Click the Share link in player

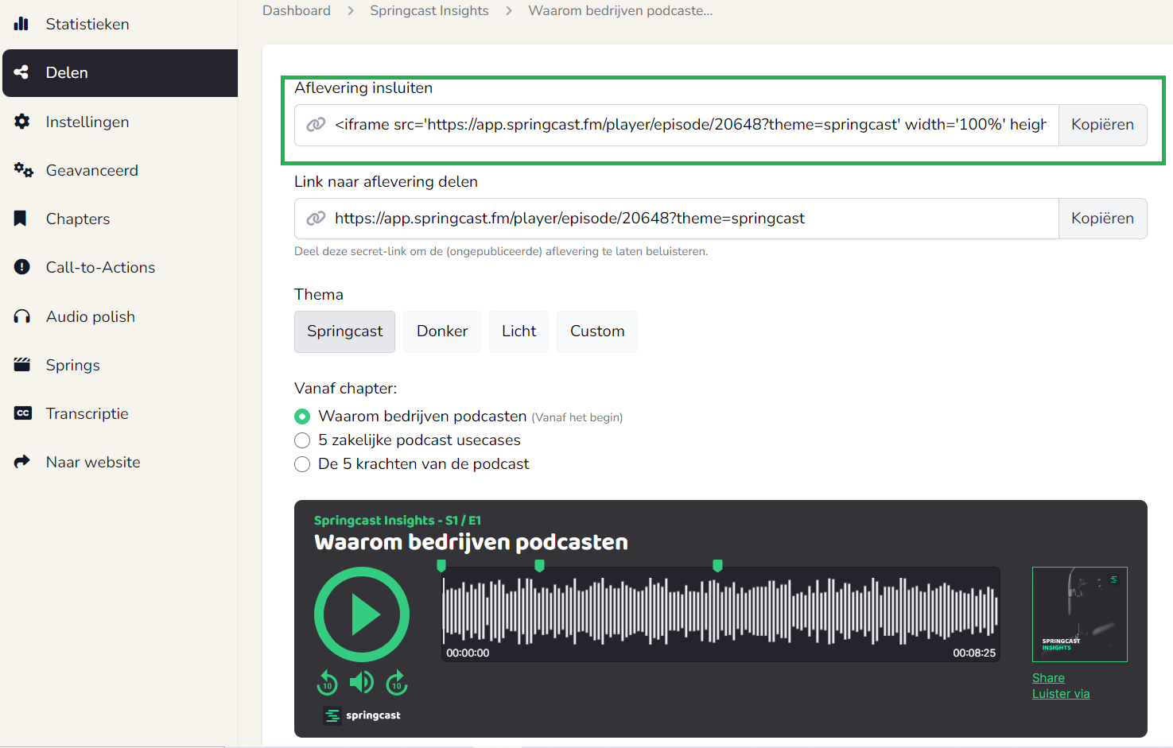[x=1048, y=678]
